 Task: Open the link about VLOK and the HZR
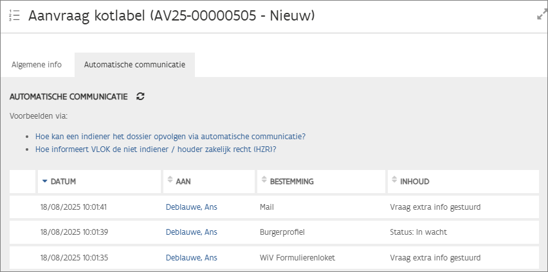pyautogui.click(x=156, y=149)
